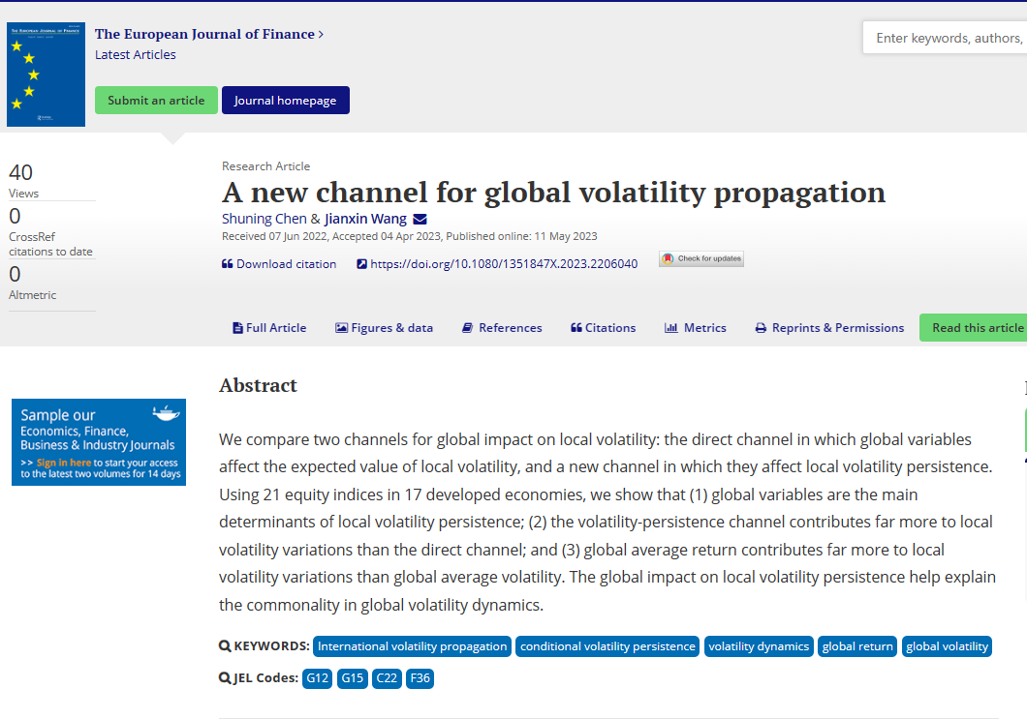Image resolution: width=1027 pixels, height=719 pixels.
Task: Open the Citations tab
Action: 603,328
